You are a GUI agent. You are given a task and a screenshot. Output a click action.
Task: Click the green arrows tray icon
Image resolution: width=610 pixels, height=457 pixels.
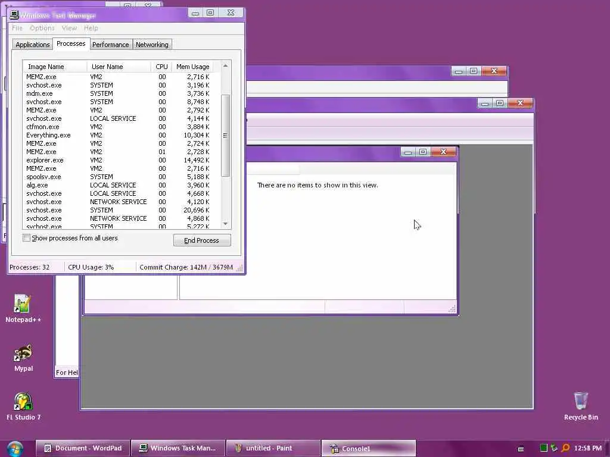point(555,448)
